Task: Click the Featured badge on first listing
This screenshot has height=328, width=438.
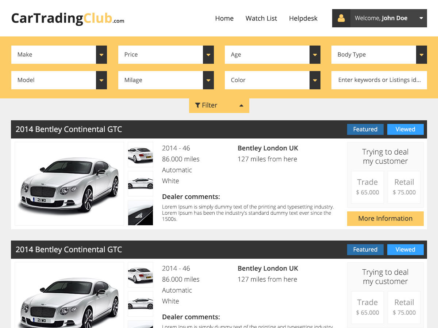Action: click(365, 129)
